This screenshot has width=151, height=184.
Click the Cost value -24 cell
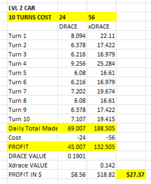click(72, 138)
